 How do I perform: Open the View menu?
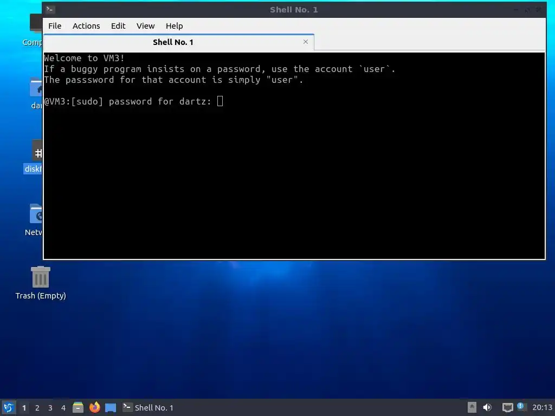(x=145, y=26)
